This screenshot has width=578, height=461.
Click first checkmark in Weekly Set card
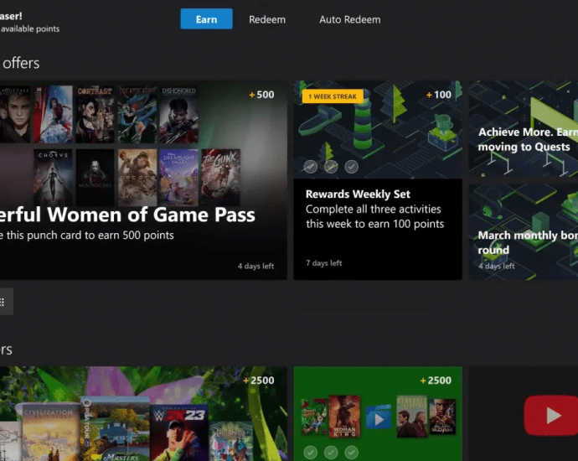click(311, 167)
